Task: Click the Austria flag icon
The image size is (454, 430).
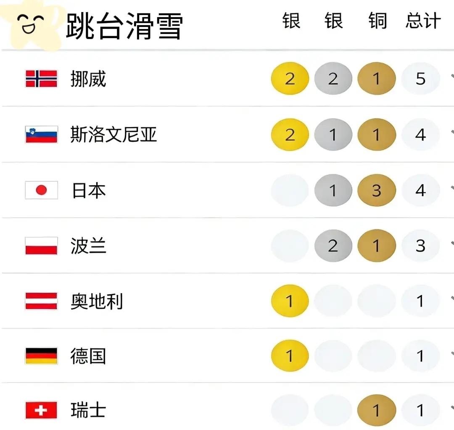Action: pyautogui.click(x=41, y=301)
